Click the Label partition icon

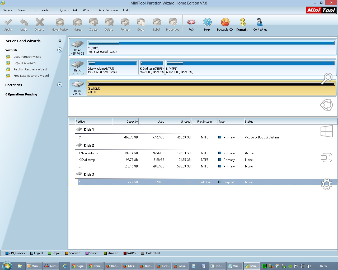[x=157, y=22]
